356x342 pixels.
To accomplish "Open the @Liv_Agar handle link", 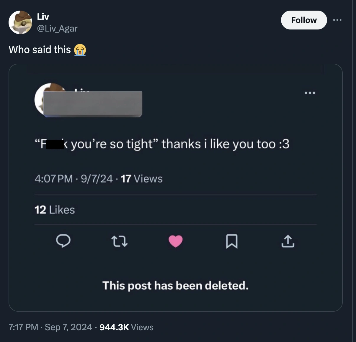I will (57, 28).
